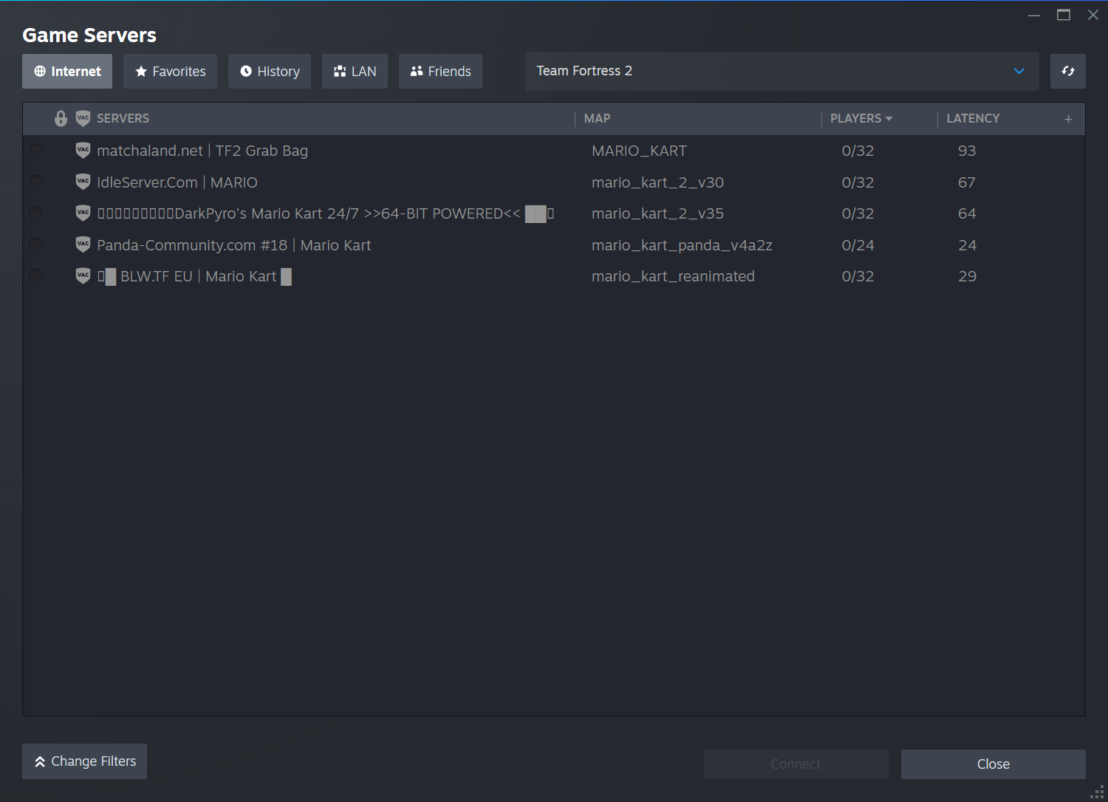Close the window with the X icon
The height and width of the screenshot is (802, 1108).
[1093, 15]
